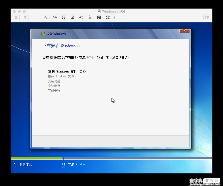Click the green progress bar segment
The height and width of the screenshot is (186, 223).
(37, 158)
